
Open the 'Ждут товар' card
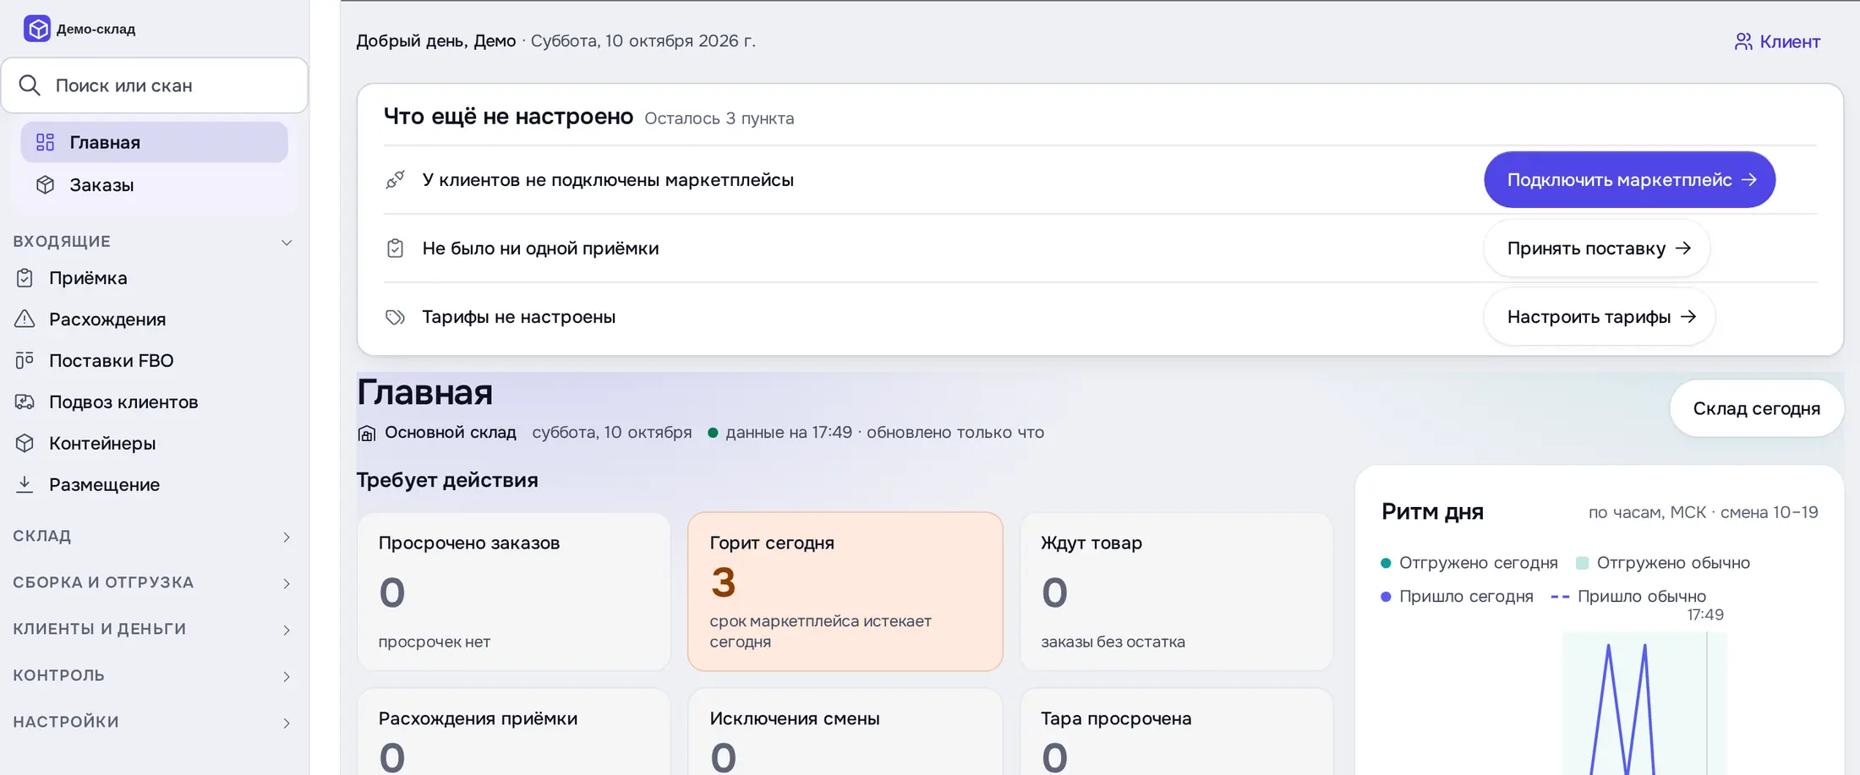(1177, 592)
